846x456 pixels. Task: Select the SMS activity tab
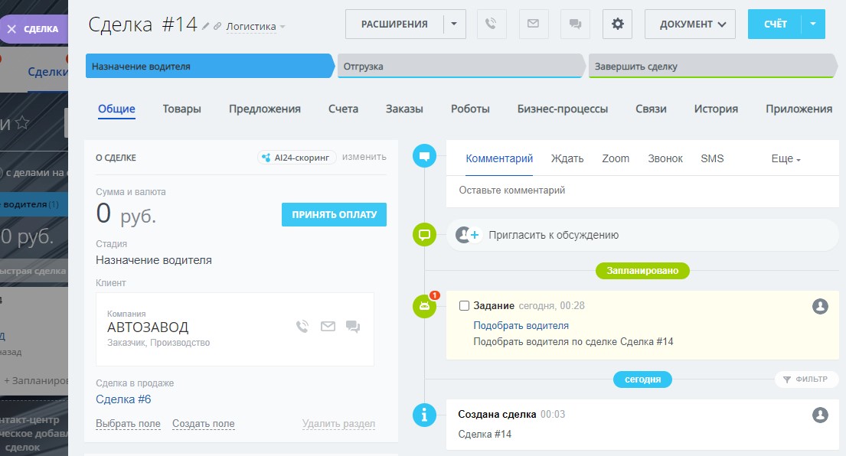pos(712,158)
